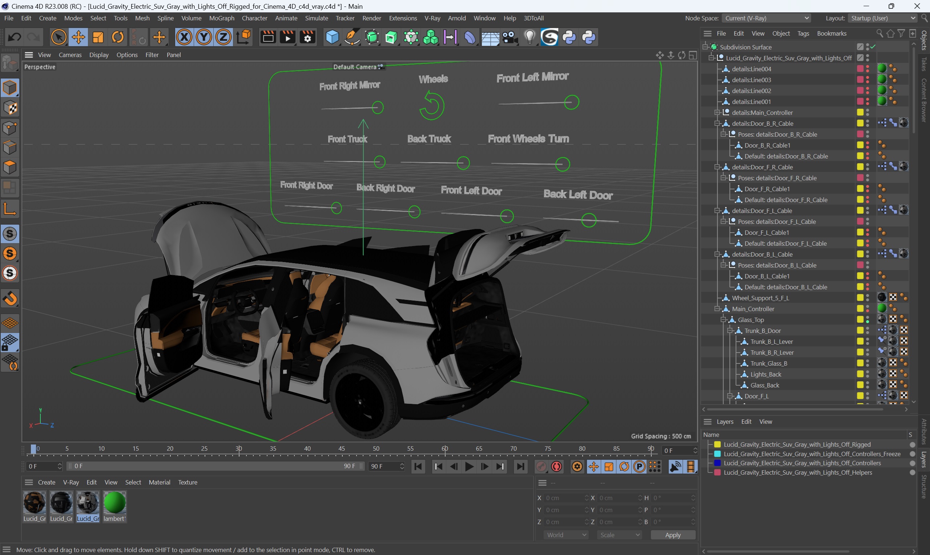Select Polygons mode icon
This screenshot has width=930, height=555.
point(10,167)
